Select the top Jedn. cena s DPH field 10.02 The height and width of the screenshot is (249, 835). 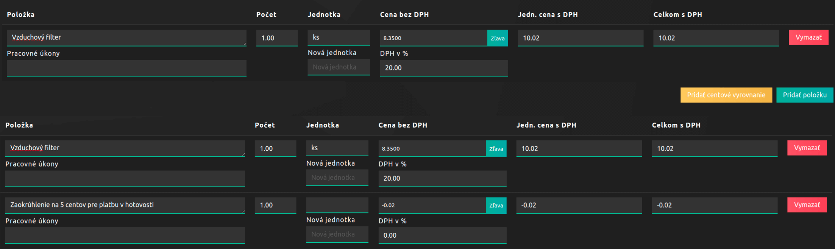click(x=581, y=38)
